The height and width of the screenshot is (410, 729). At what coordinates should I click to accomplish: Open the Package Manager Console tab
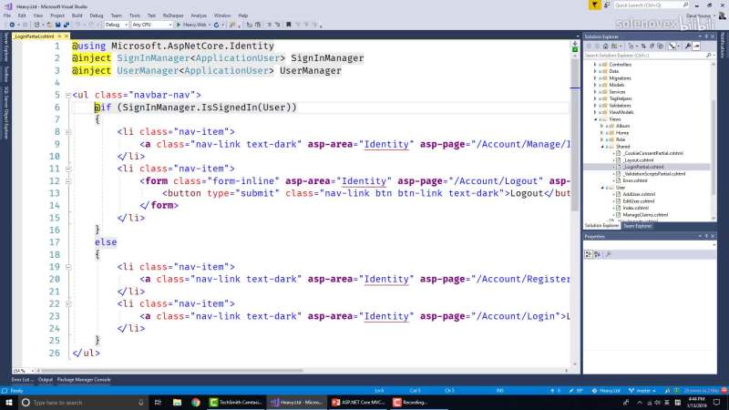pos(84,380)
